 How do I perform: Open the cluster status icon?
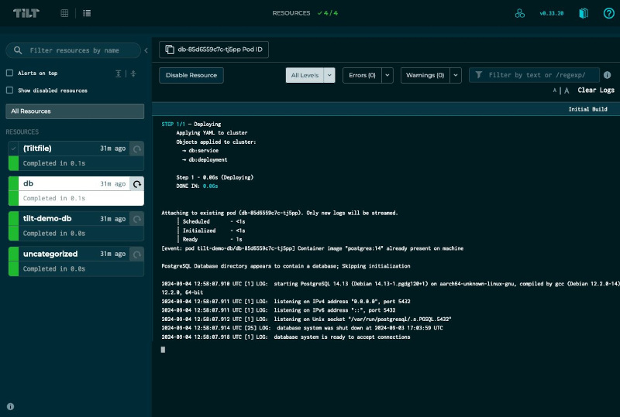click(520, 13)
